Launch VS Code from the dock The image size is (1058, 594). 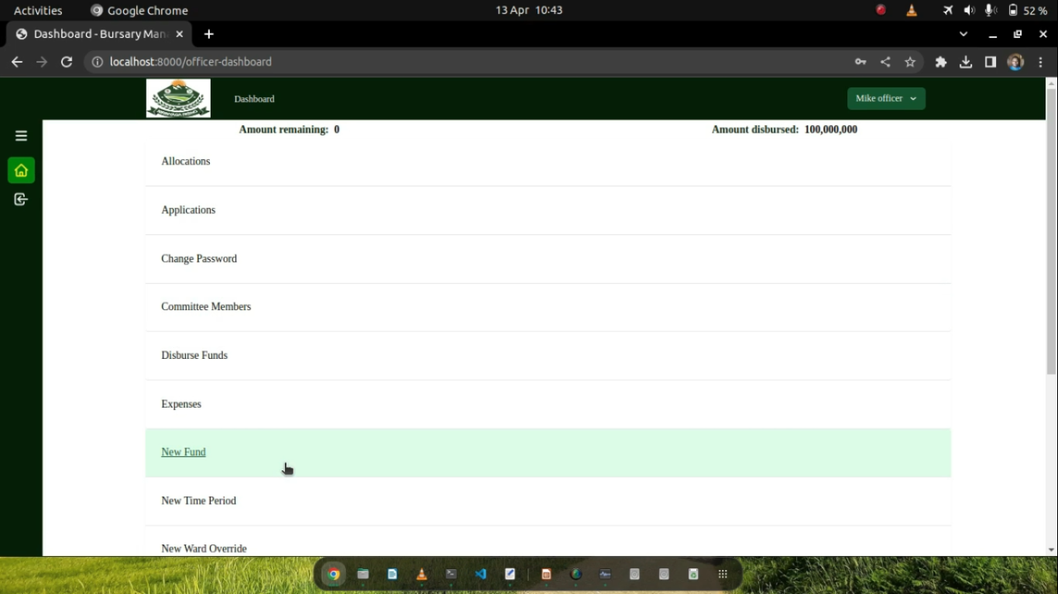(480, 574)
